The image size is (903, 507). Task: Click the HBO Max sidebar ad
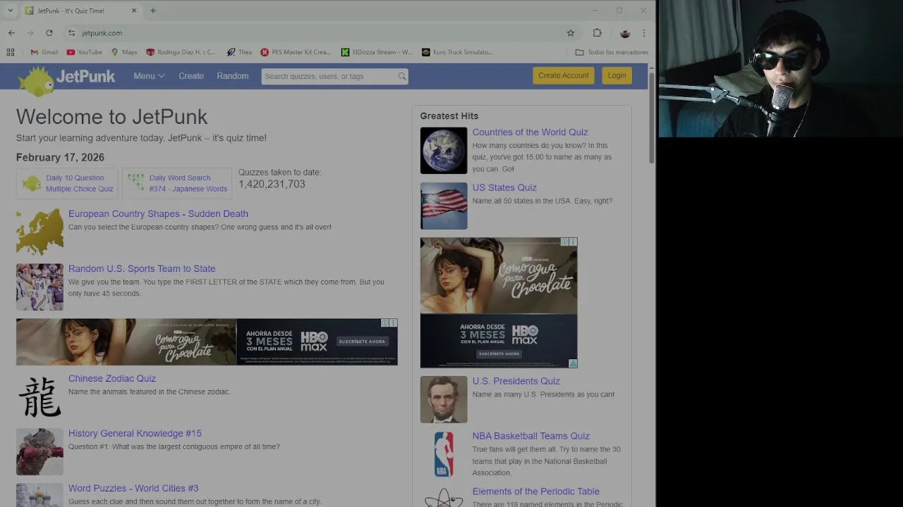point(499,303)
